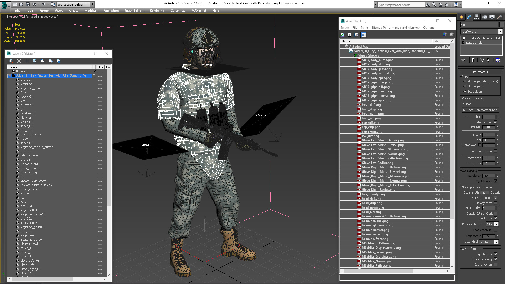Click Refresh icon in Asset Tracking
Viewport: 505px width, 284px height.
(x=342, y=35)
